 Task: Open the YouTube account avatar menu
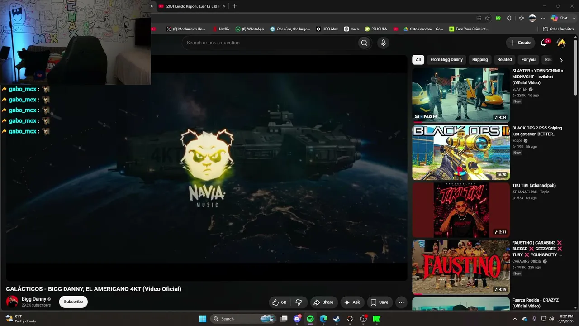point(561,43)
